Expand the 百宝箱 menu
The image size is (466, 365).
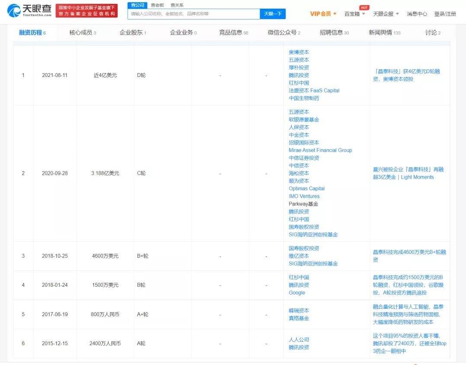pos(354,14)
